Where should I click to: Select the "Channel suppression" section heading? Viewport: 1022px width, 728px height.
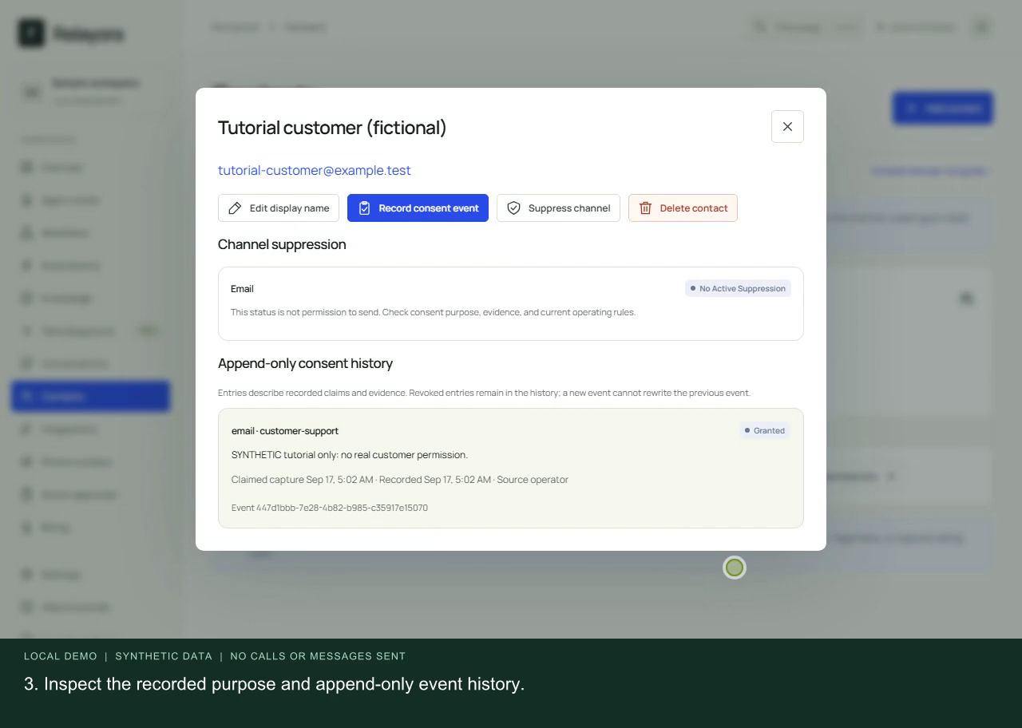282,244
